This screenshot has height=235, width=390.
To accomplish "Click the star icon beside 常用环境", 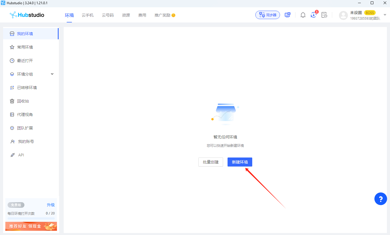I will (12, 47).
